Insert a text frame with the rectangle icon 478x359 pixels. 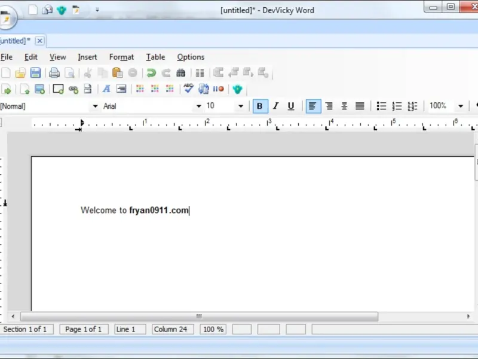[x=58, y=89]
